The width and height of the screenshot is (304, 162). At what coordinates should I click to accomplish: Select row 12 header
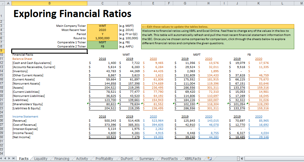[x=1, y=63]
